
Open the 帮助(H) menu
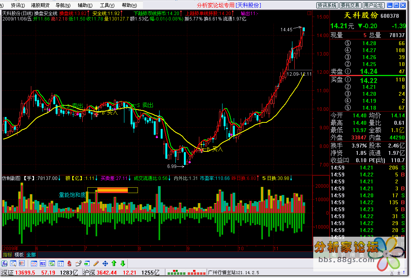[129, 5]
